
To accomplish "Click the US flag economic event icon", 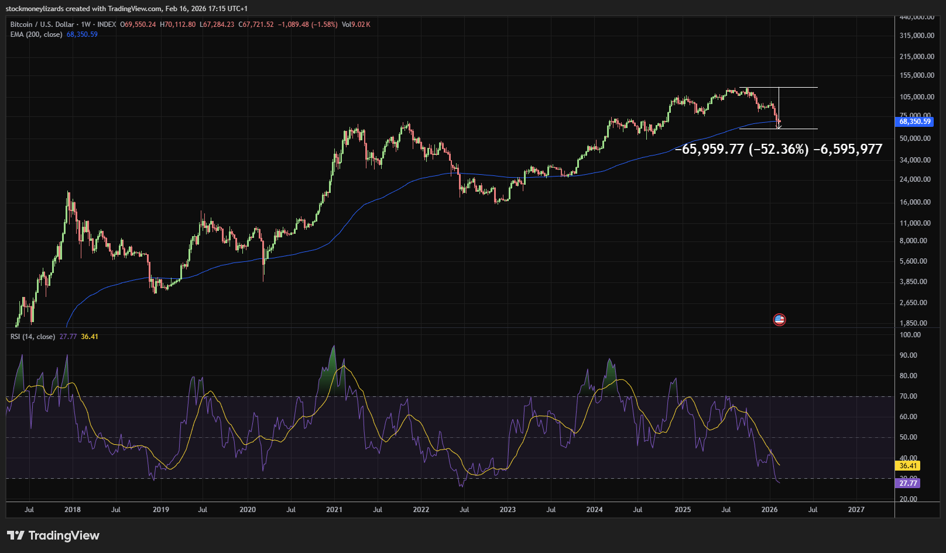I will point(779,320).
